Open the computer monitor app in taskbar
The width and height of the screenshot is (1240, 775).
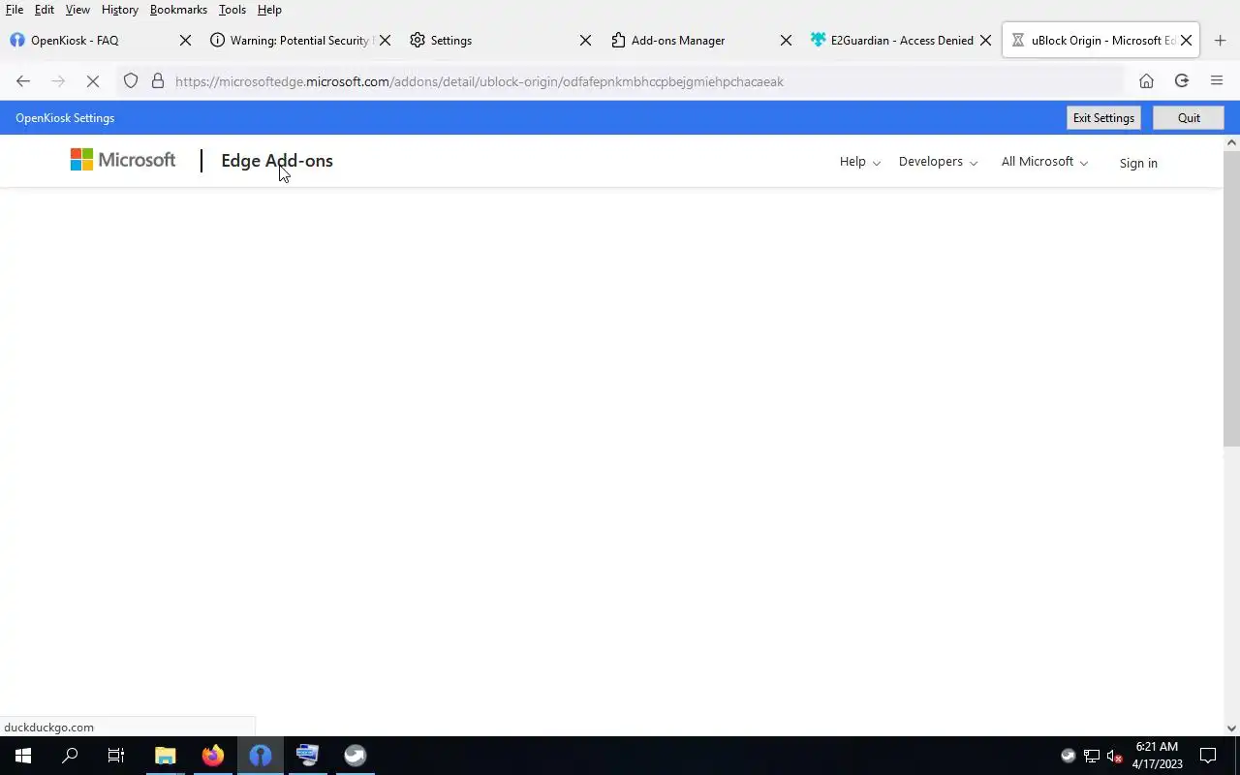click(308, 756)
